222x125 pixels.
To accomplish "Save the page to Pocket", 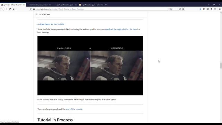I will tap(180, 9).
